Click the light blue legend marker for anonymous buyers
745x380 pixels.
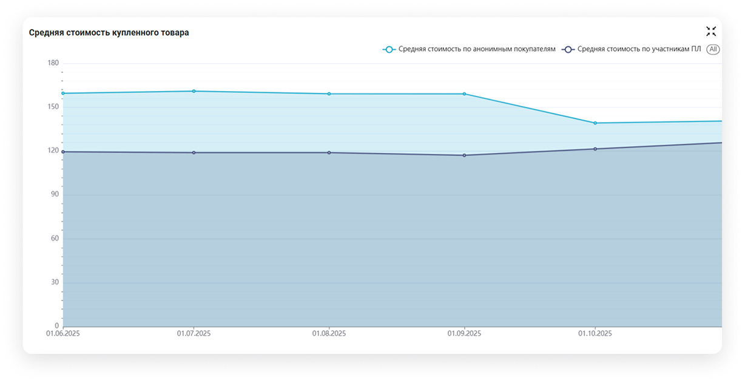coord(389,49)
